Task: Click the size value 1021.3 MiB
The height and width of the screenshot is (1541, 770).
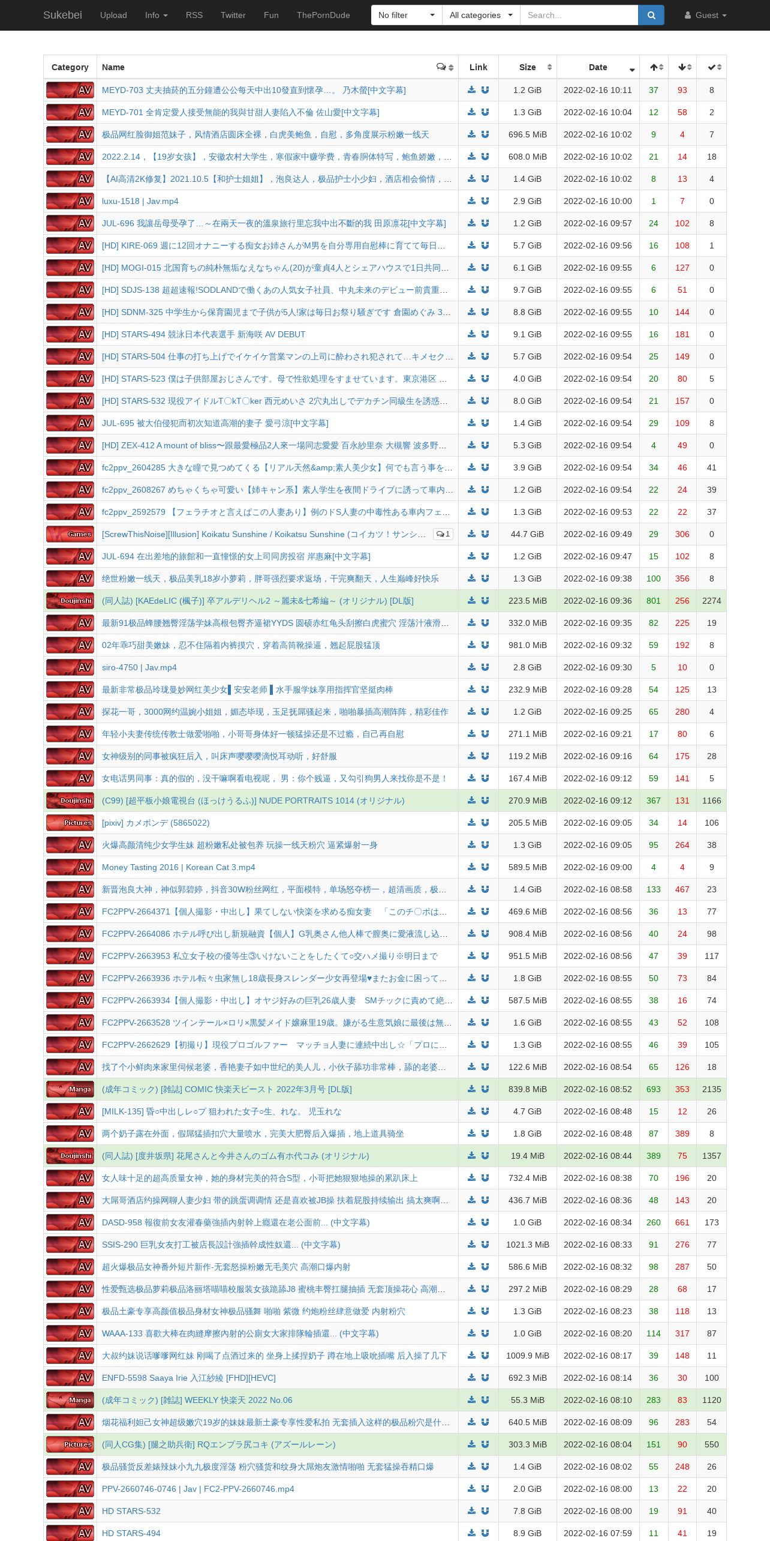Action: coord(528,1245)
